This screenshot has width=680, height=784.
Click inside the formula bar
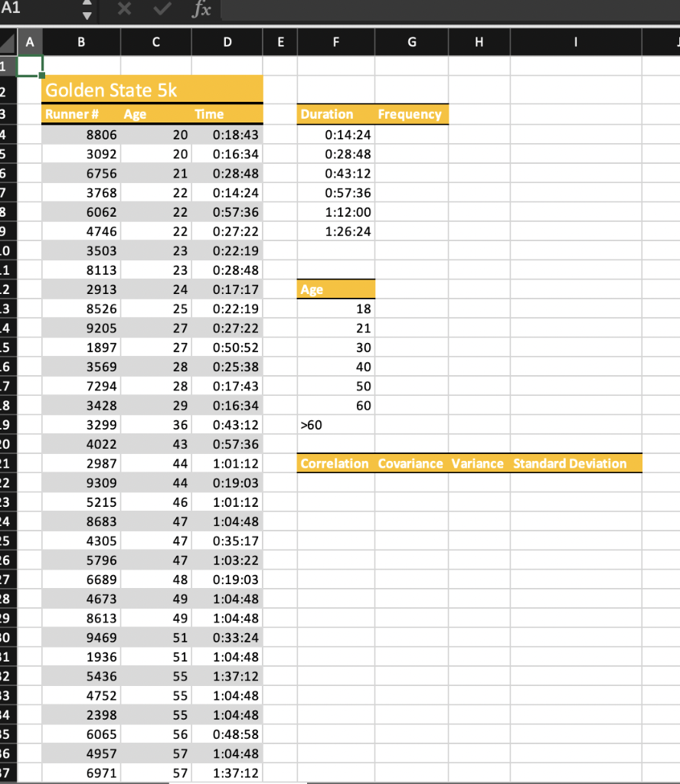pos(383,11)
